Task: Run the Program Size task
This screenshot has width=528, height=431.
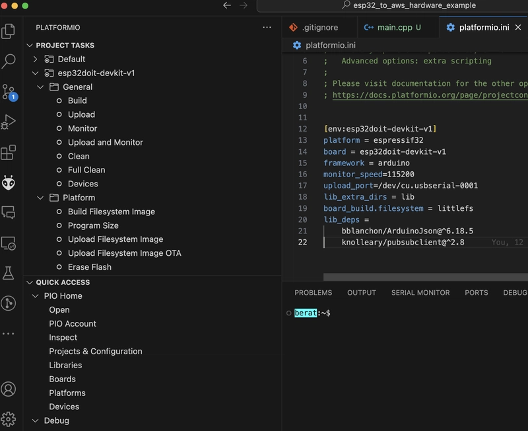Action: pos(93,225)
